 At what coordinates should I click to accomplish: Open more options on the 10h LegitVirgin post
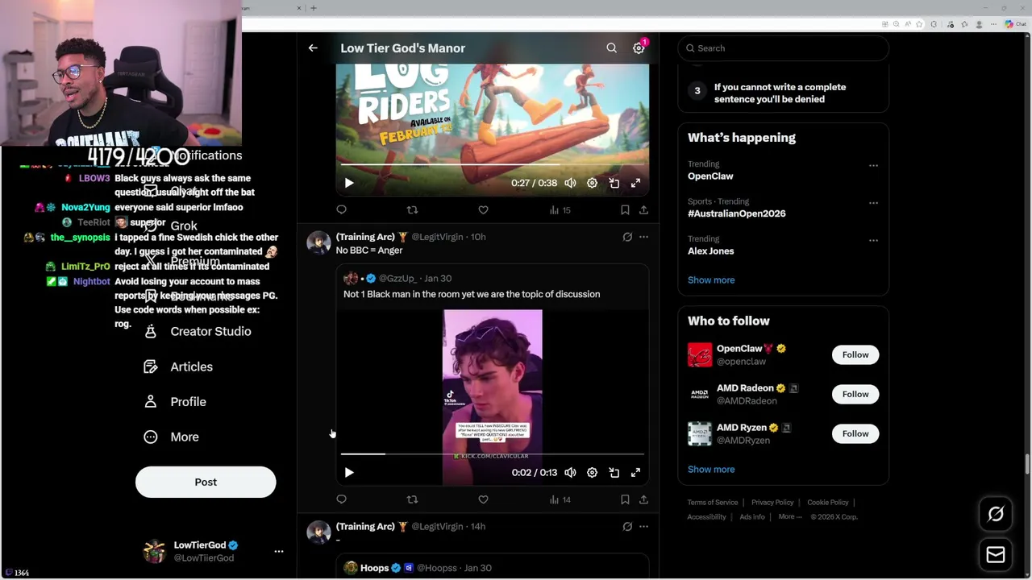tap(643, 237)
